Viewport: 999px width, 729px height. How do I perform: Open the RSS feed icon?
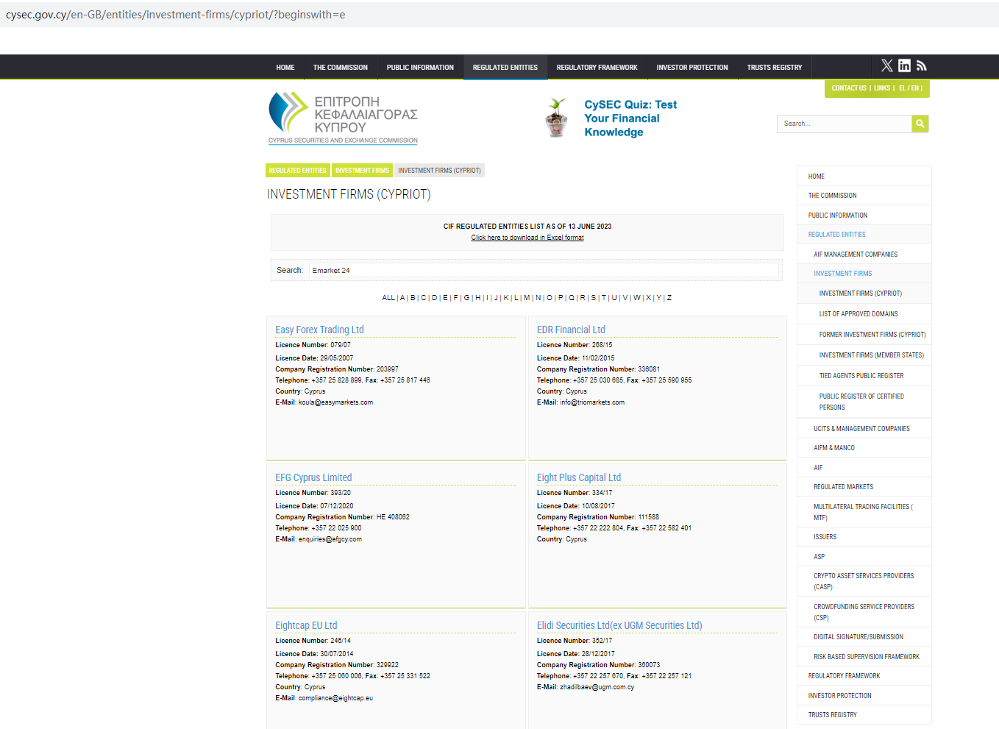coord(921,66)
